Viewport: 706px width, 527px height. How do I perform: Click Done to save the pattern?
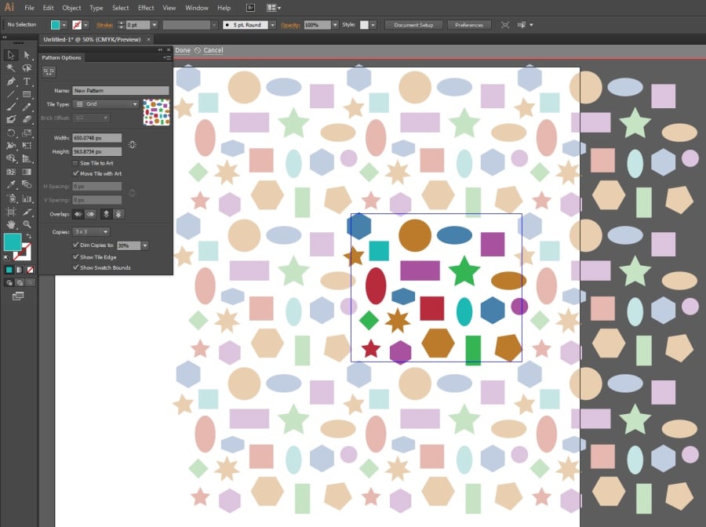[183, 50]
